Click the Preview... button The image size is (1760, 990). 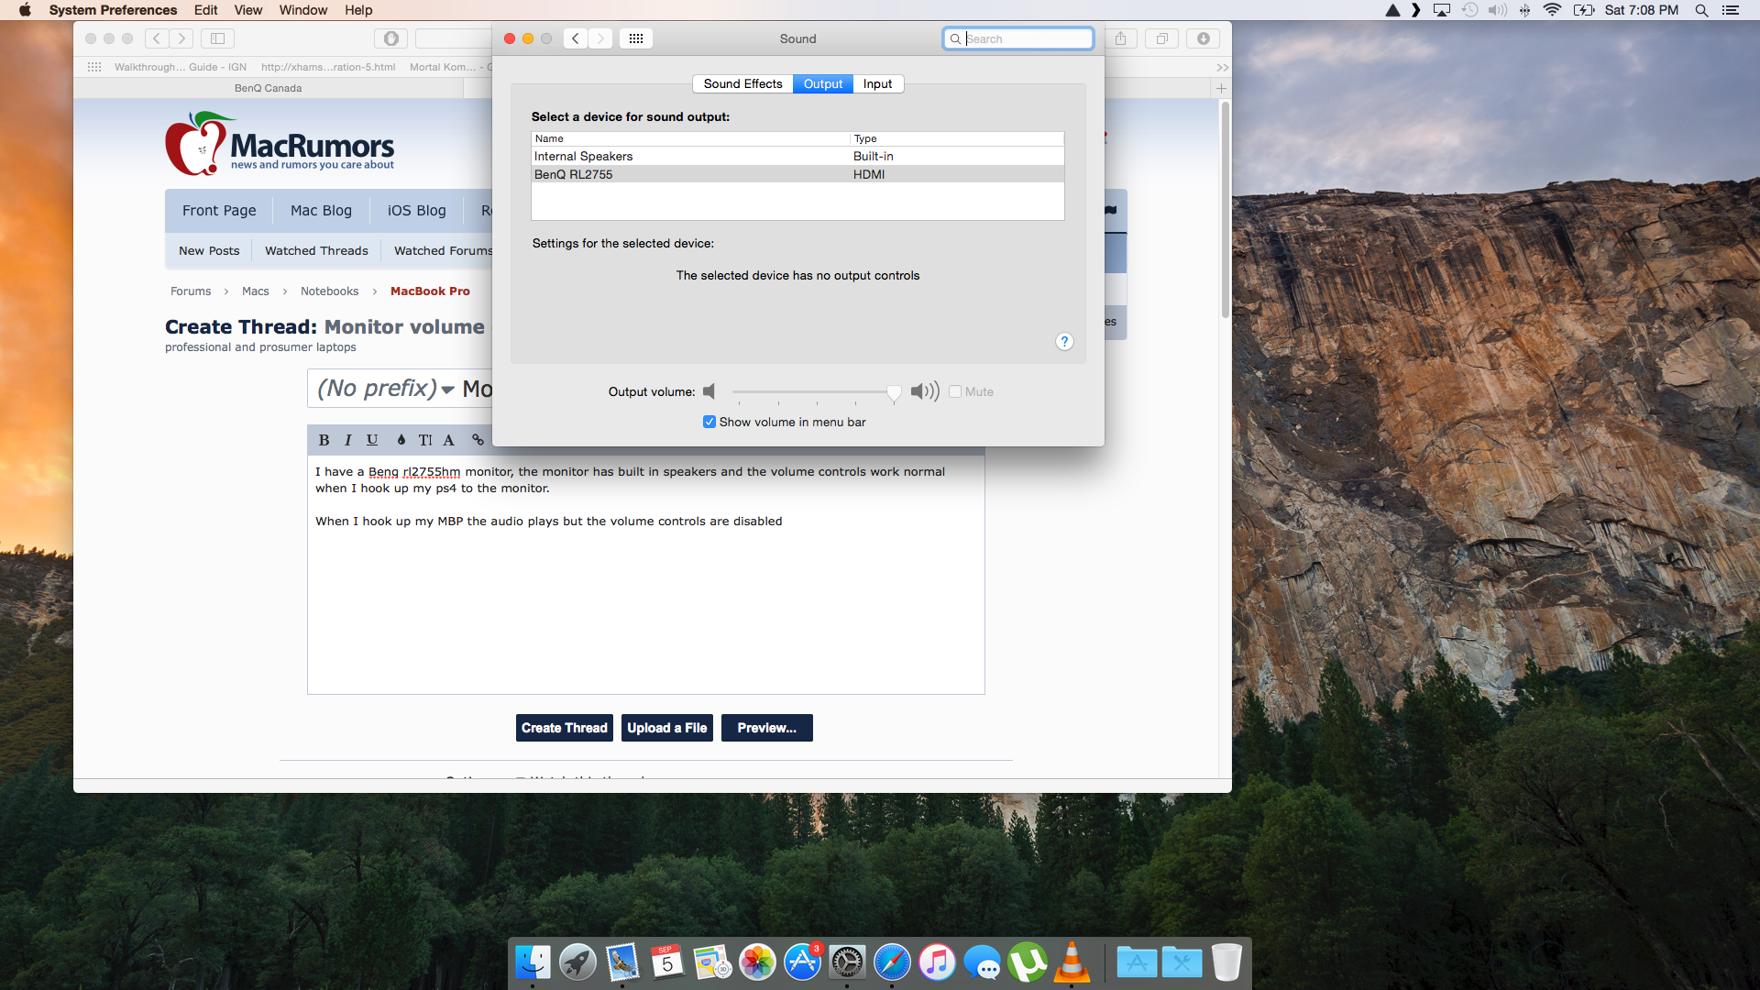(767, 728)
